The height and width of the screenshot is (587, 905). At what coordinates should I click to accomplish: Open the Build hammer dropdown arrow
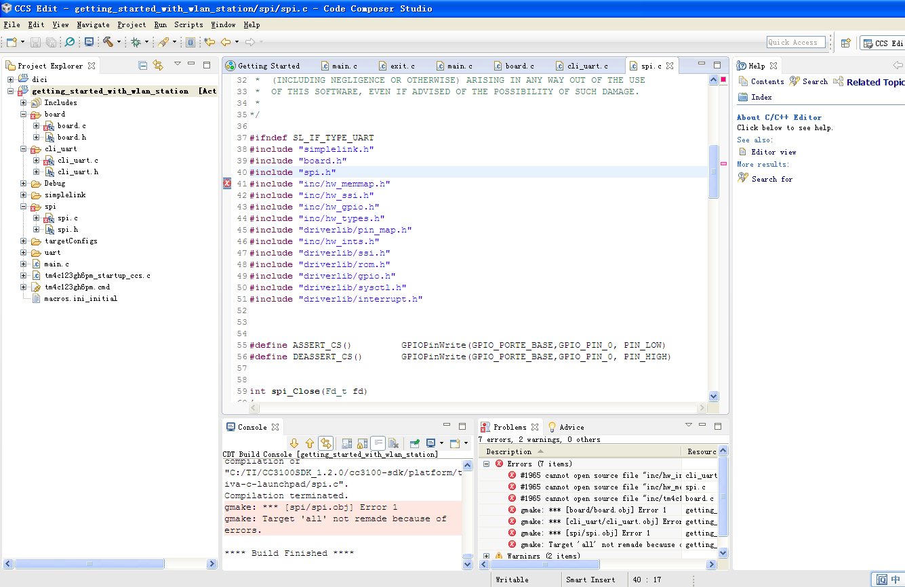point(119,42)
